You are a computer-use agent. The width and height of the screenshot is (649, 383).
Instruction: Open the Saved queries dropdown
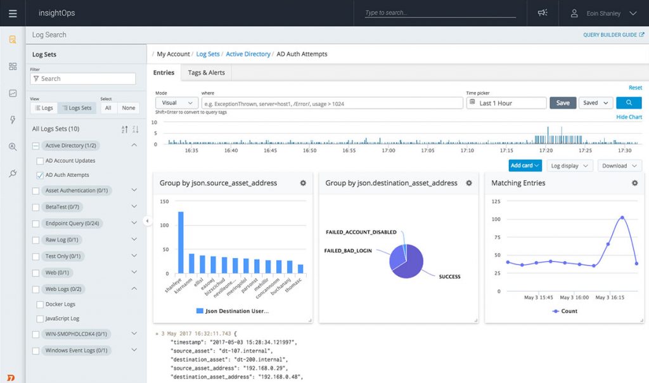pos(596,103)
